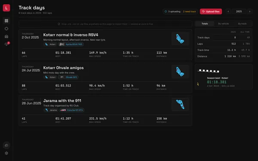This screenshot has width=258, height=161.
Task: Click the Track days page heading
Action: [x=31, y=8]
